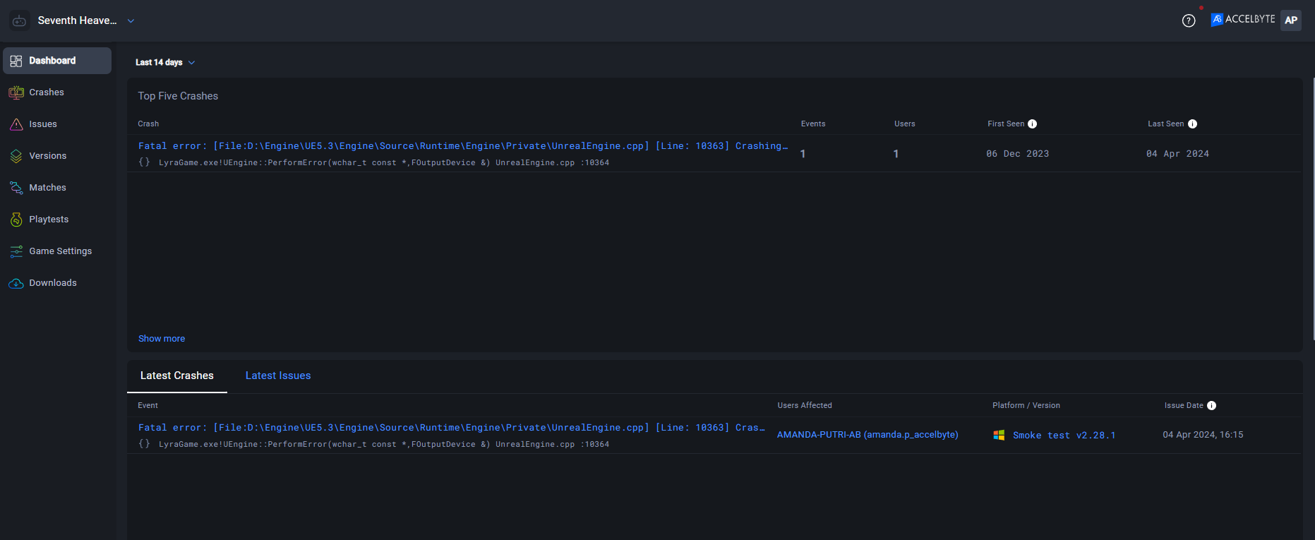This screenshot has height=540, width=1315.
Task: Click the braces icon in Latest Crashes row
Action: [x=144, y=444]
